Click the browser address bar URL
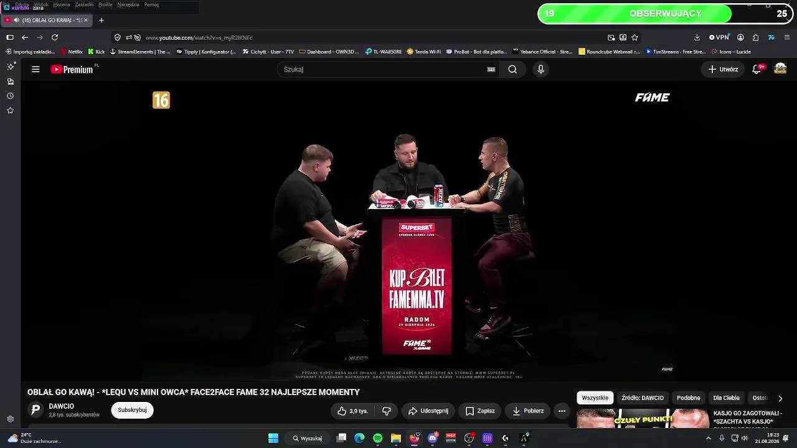This screenshot has height=448, width=797. tap(199, 37)
